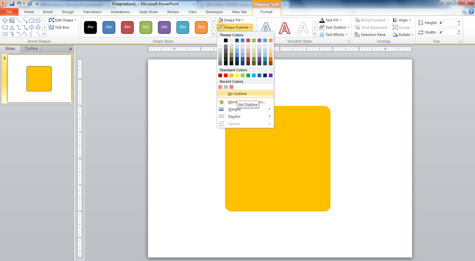This screenshot has height=261, width=475.
Task: Open the Developer ribbon tab
Action: click(214, 12)
